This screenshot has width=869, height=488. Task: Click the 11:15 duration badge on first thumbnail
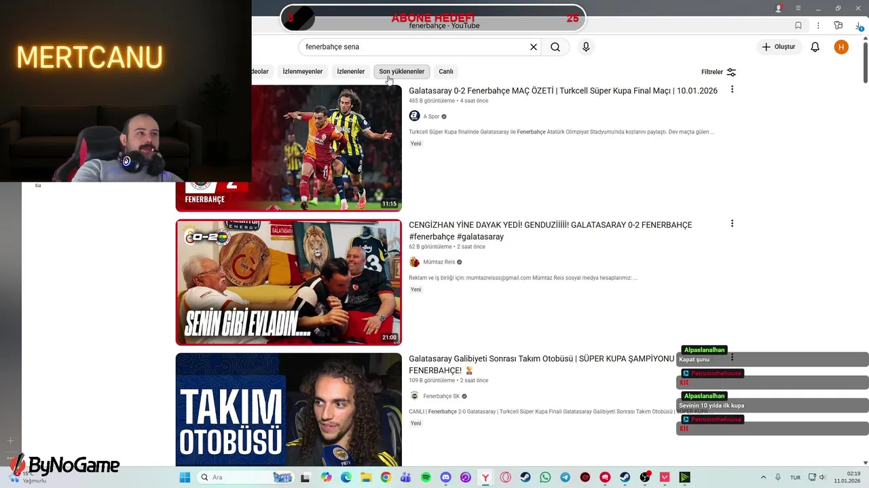coord(389,203)
